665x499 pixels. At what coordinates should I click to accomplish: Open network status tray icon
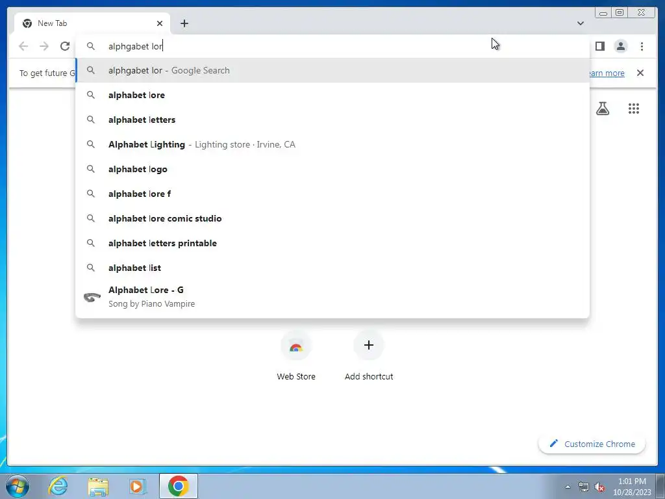[584, 487]
